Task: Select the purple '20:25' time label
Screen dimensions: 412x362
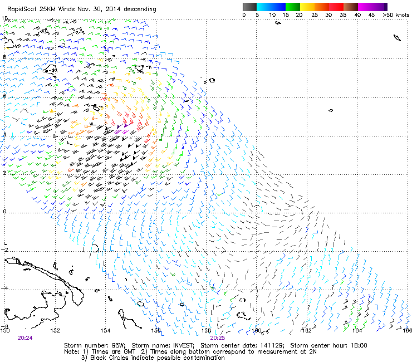Action: click(x=218, y=338)
